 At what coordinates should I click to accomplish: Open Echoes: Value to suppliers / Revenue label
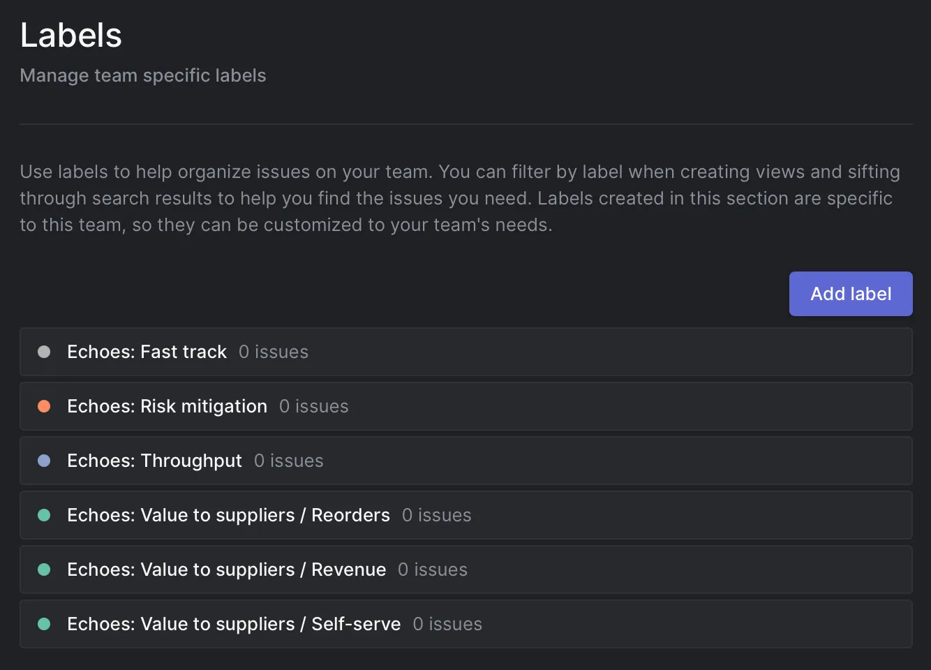pyautogui.click(x=466, y=569)
